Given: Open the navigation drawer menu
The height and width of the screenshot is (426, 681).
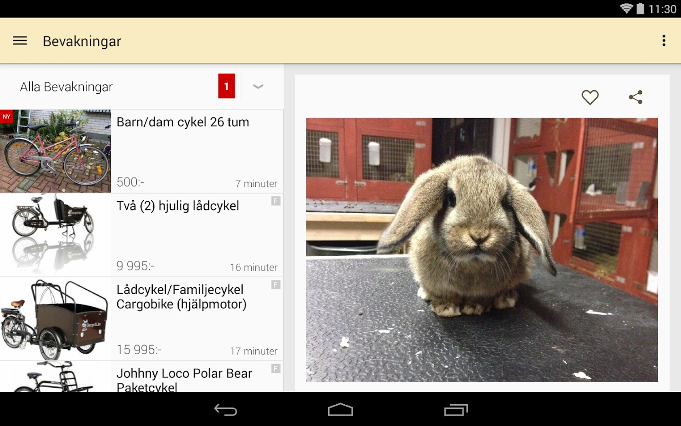Looking at the screenshot, I should point(19,41).
